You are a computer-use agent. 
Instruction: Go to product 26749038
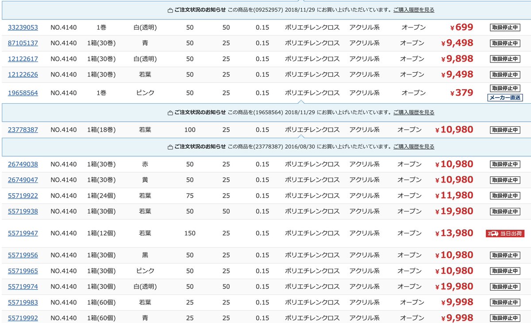click(x=23, y=164)
